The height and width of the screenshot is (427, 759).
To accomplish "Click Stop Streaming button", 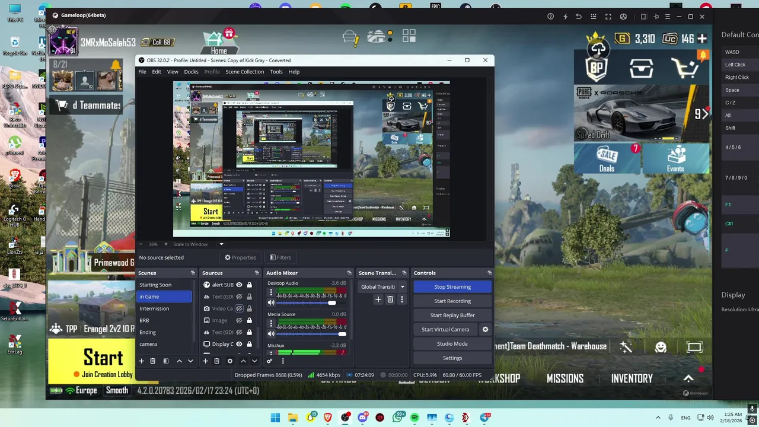I will (x=452, y=286).
